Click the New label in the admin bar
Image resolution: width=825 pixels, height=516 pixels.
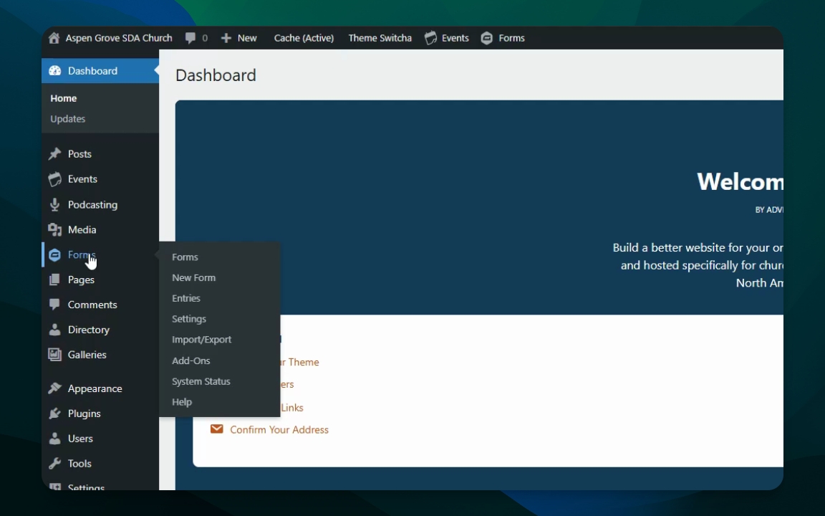point(247,38)
